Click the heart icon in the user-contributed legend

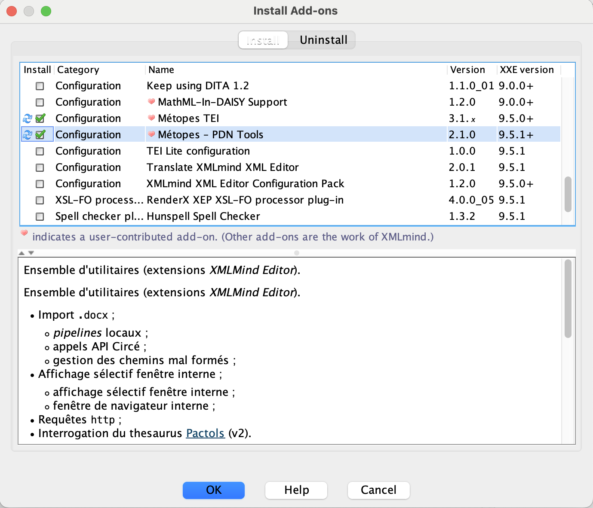click(25, 233)
